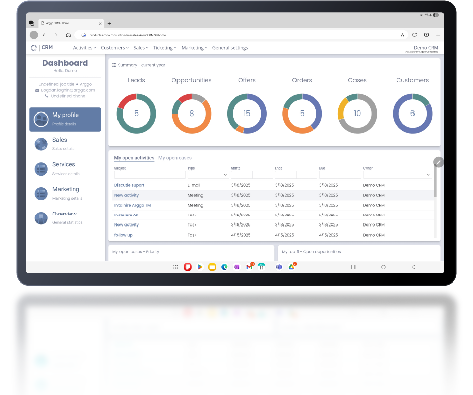Expand the Activities menu

[84, 48]
